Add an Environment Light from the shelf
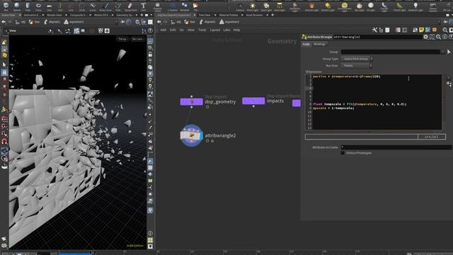 coord(345,6)
